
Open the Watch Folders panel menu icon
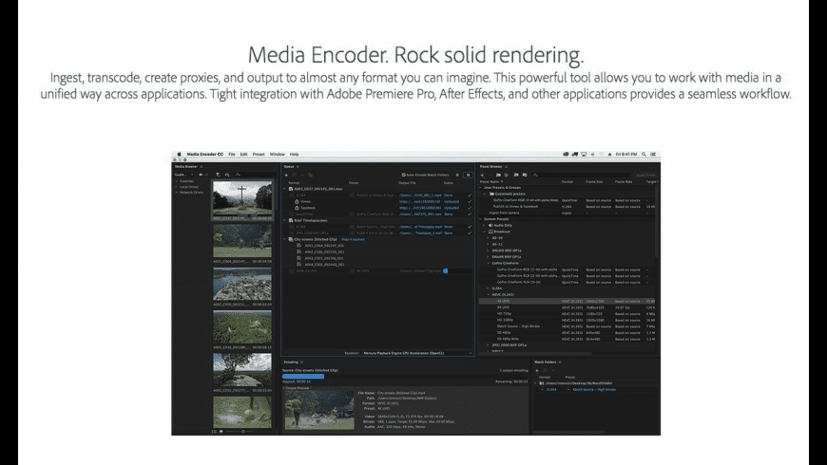tap(560, 363)
